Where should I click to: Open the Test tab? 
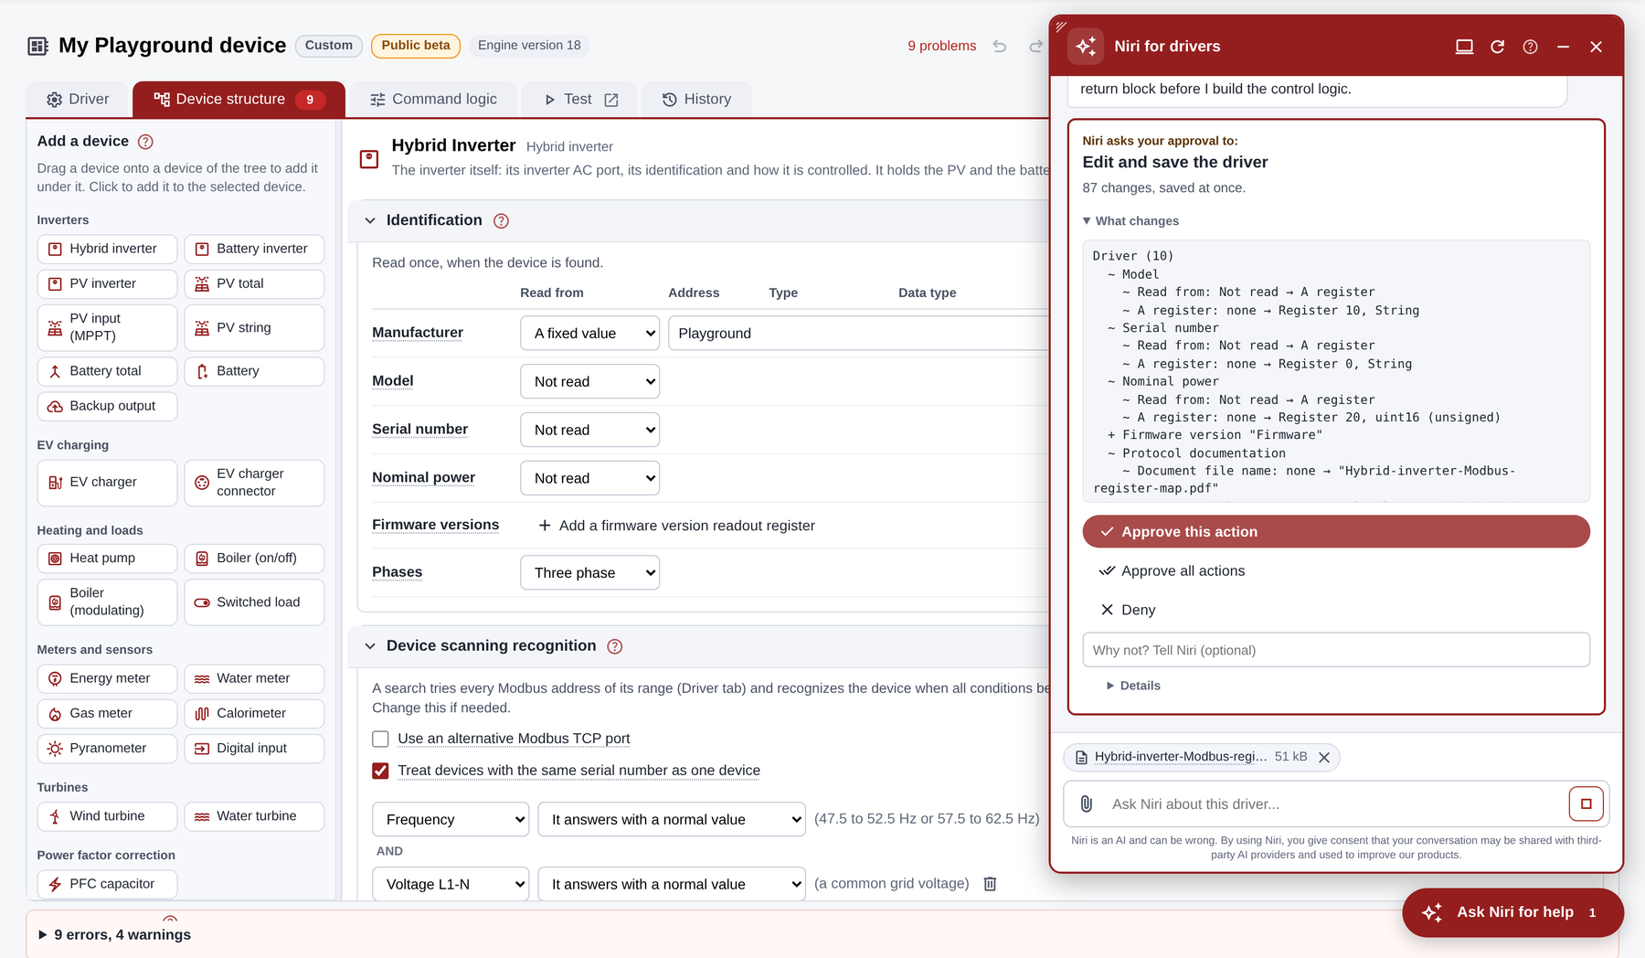coord(580,100)
